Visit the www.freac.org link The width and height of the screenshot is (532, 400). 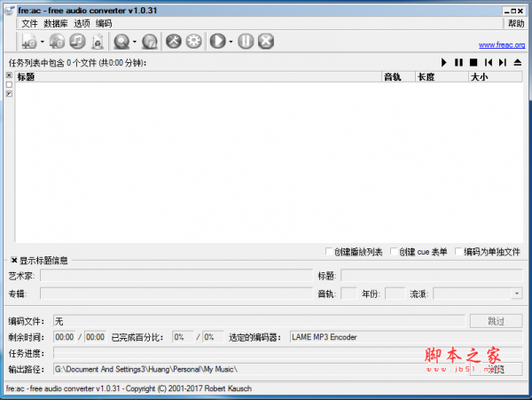pos(502,44)
